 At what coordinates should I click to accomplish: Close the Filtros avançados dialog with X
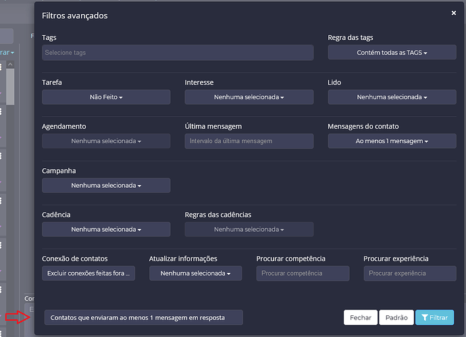[x=454, y=13]
